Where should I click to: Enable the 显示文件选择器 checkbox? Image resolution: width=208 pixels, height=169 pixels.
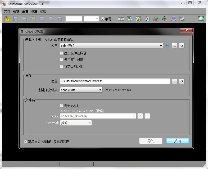point(62,53)
